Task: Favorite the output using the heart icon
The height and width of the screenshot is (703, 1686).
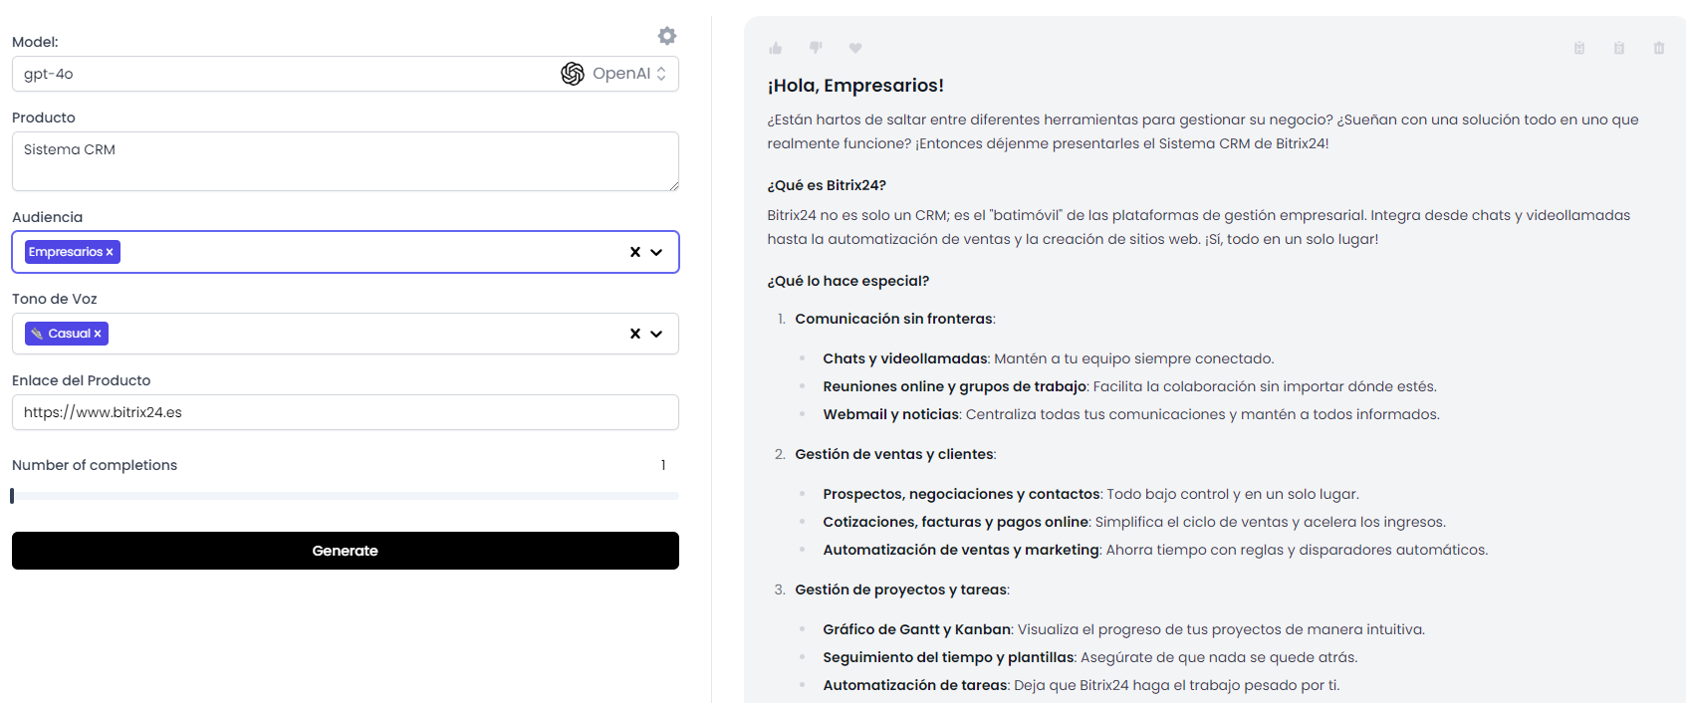Action: coord(855,48)
